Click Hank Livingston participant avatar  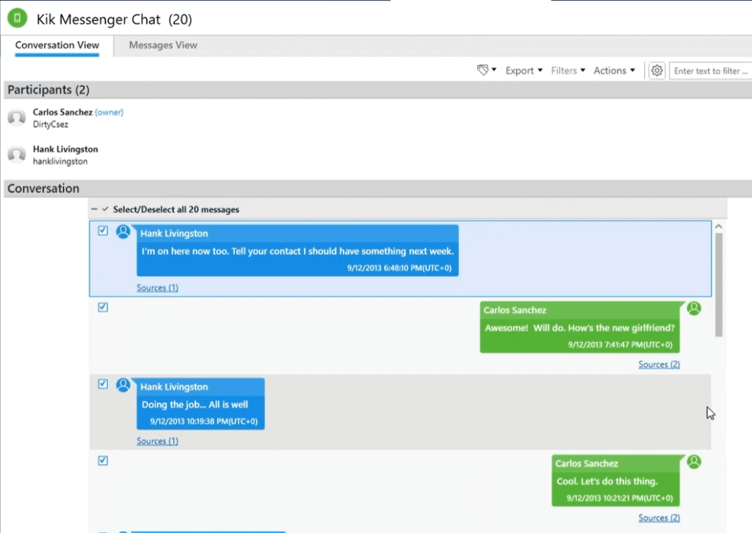[17, 154]
